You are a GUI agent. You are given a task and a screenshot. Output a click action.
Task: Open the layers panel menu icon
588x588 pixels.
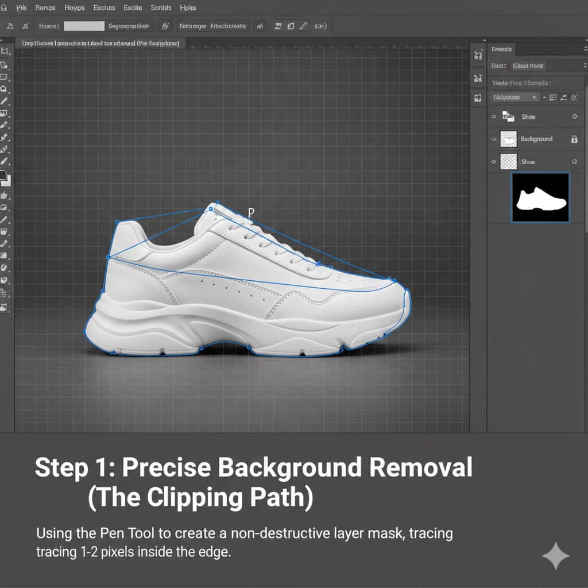[x=585, y=49]
